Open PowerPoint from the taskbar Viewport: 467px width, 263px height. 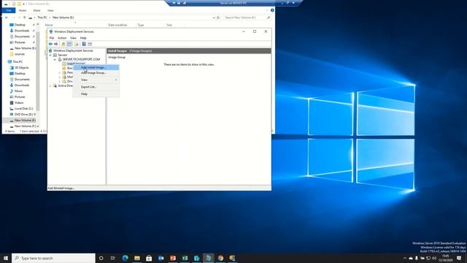pyautogui.click(x=173, y=258)
